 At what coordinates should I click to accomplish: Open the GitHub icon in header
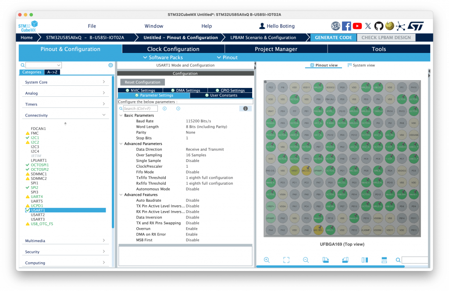378,26
